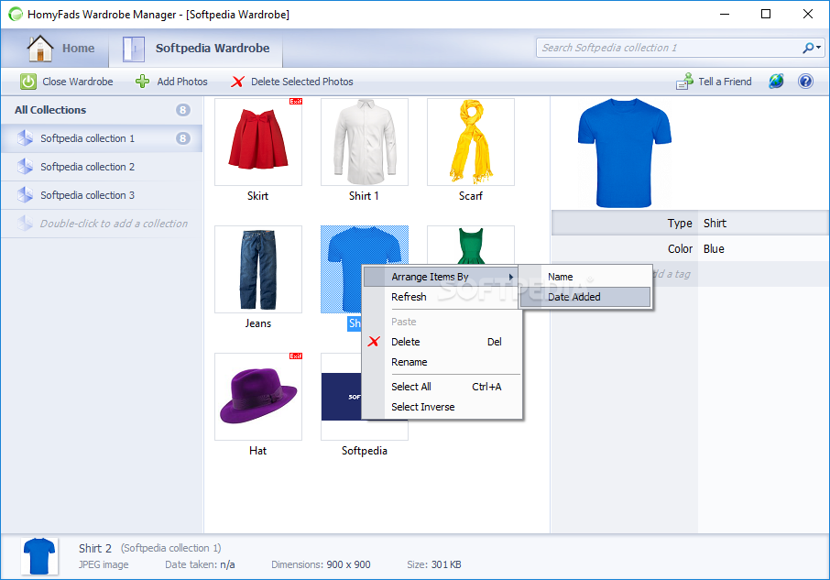Choose Name in arrange submenu
Screen dimensions: 830x580
[585, 277]
